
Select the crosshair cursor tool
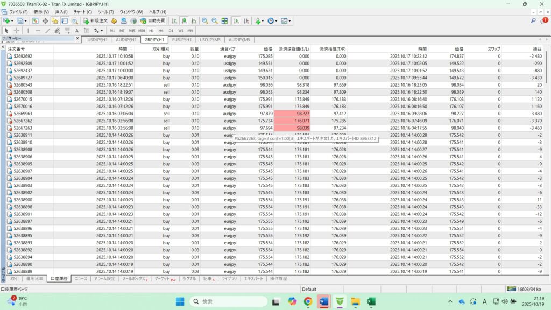(x=17, y=31)
